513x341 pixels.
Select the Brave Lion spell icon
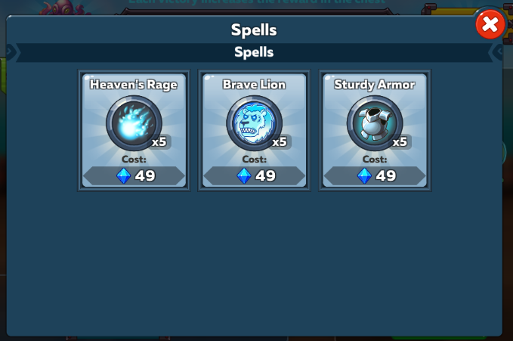pyautogui.click(x=254, y=123)
